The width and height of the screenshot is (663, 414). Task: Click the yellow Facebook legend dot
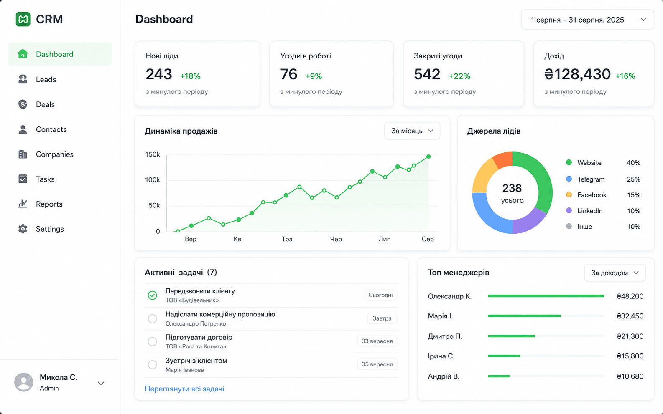(569, 194)
